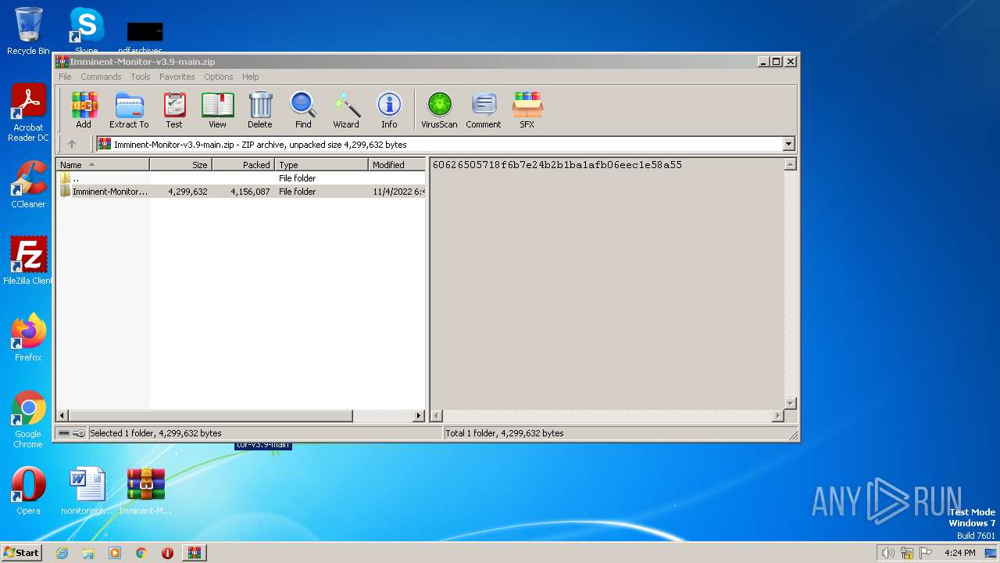Screen dimensions: 1000x563
Task: Sort file list by Name column
Action: (x=102, y=164)
